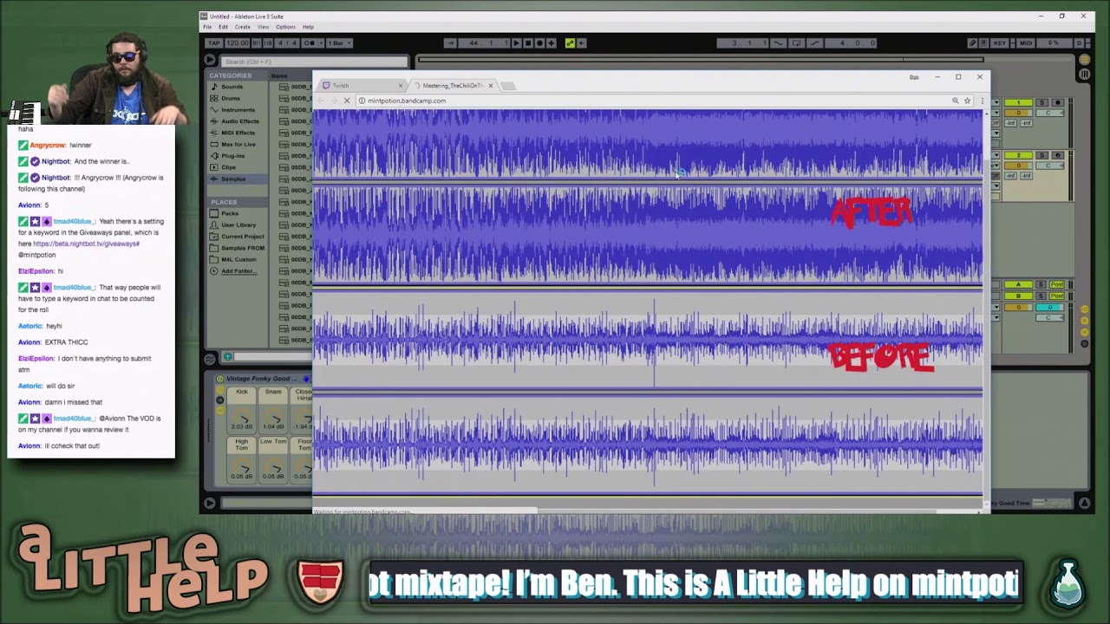1110x624 pixels.
Task: Select the Instruments category
Action: tap(238, 110)
